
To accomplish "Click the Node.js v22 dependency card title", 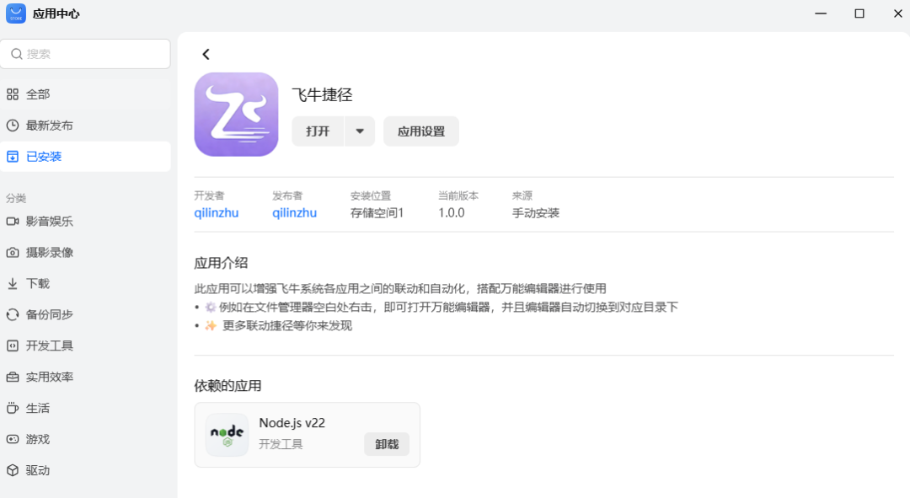I will 292,423.
